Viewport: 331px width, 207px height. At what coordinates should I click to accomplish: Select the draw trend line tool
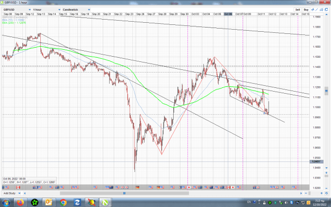pos(317,10)
